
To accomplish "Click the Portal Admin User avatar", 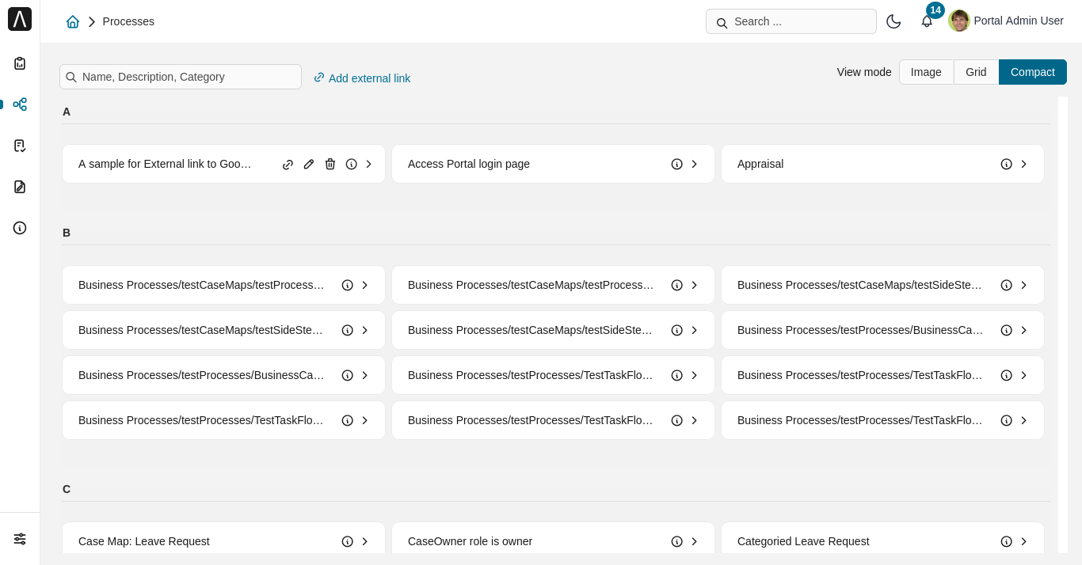I will [x=959, y=21].
